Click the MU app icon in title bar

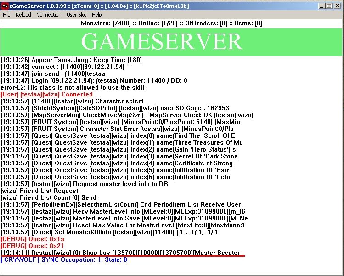(5, 6)
